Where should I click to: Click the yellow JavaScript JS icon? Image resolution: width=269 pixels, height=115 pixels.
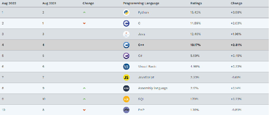click(126, 77)
